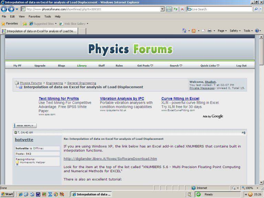Screen dimensions: 264x198
Task: Click the orange RSS feeds icon
Action: click(x=194, y=31)
